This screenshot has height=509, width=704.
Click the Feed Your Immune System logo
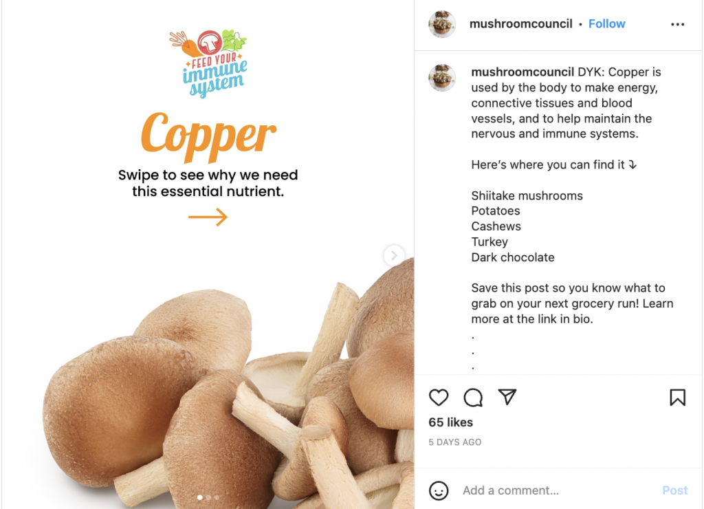click(x=208, y=64)
